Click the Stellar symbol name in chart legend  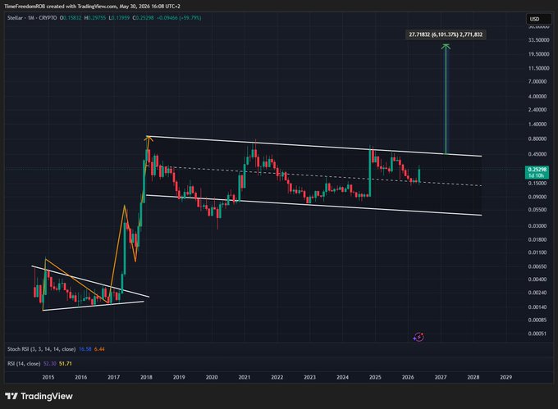15,18
